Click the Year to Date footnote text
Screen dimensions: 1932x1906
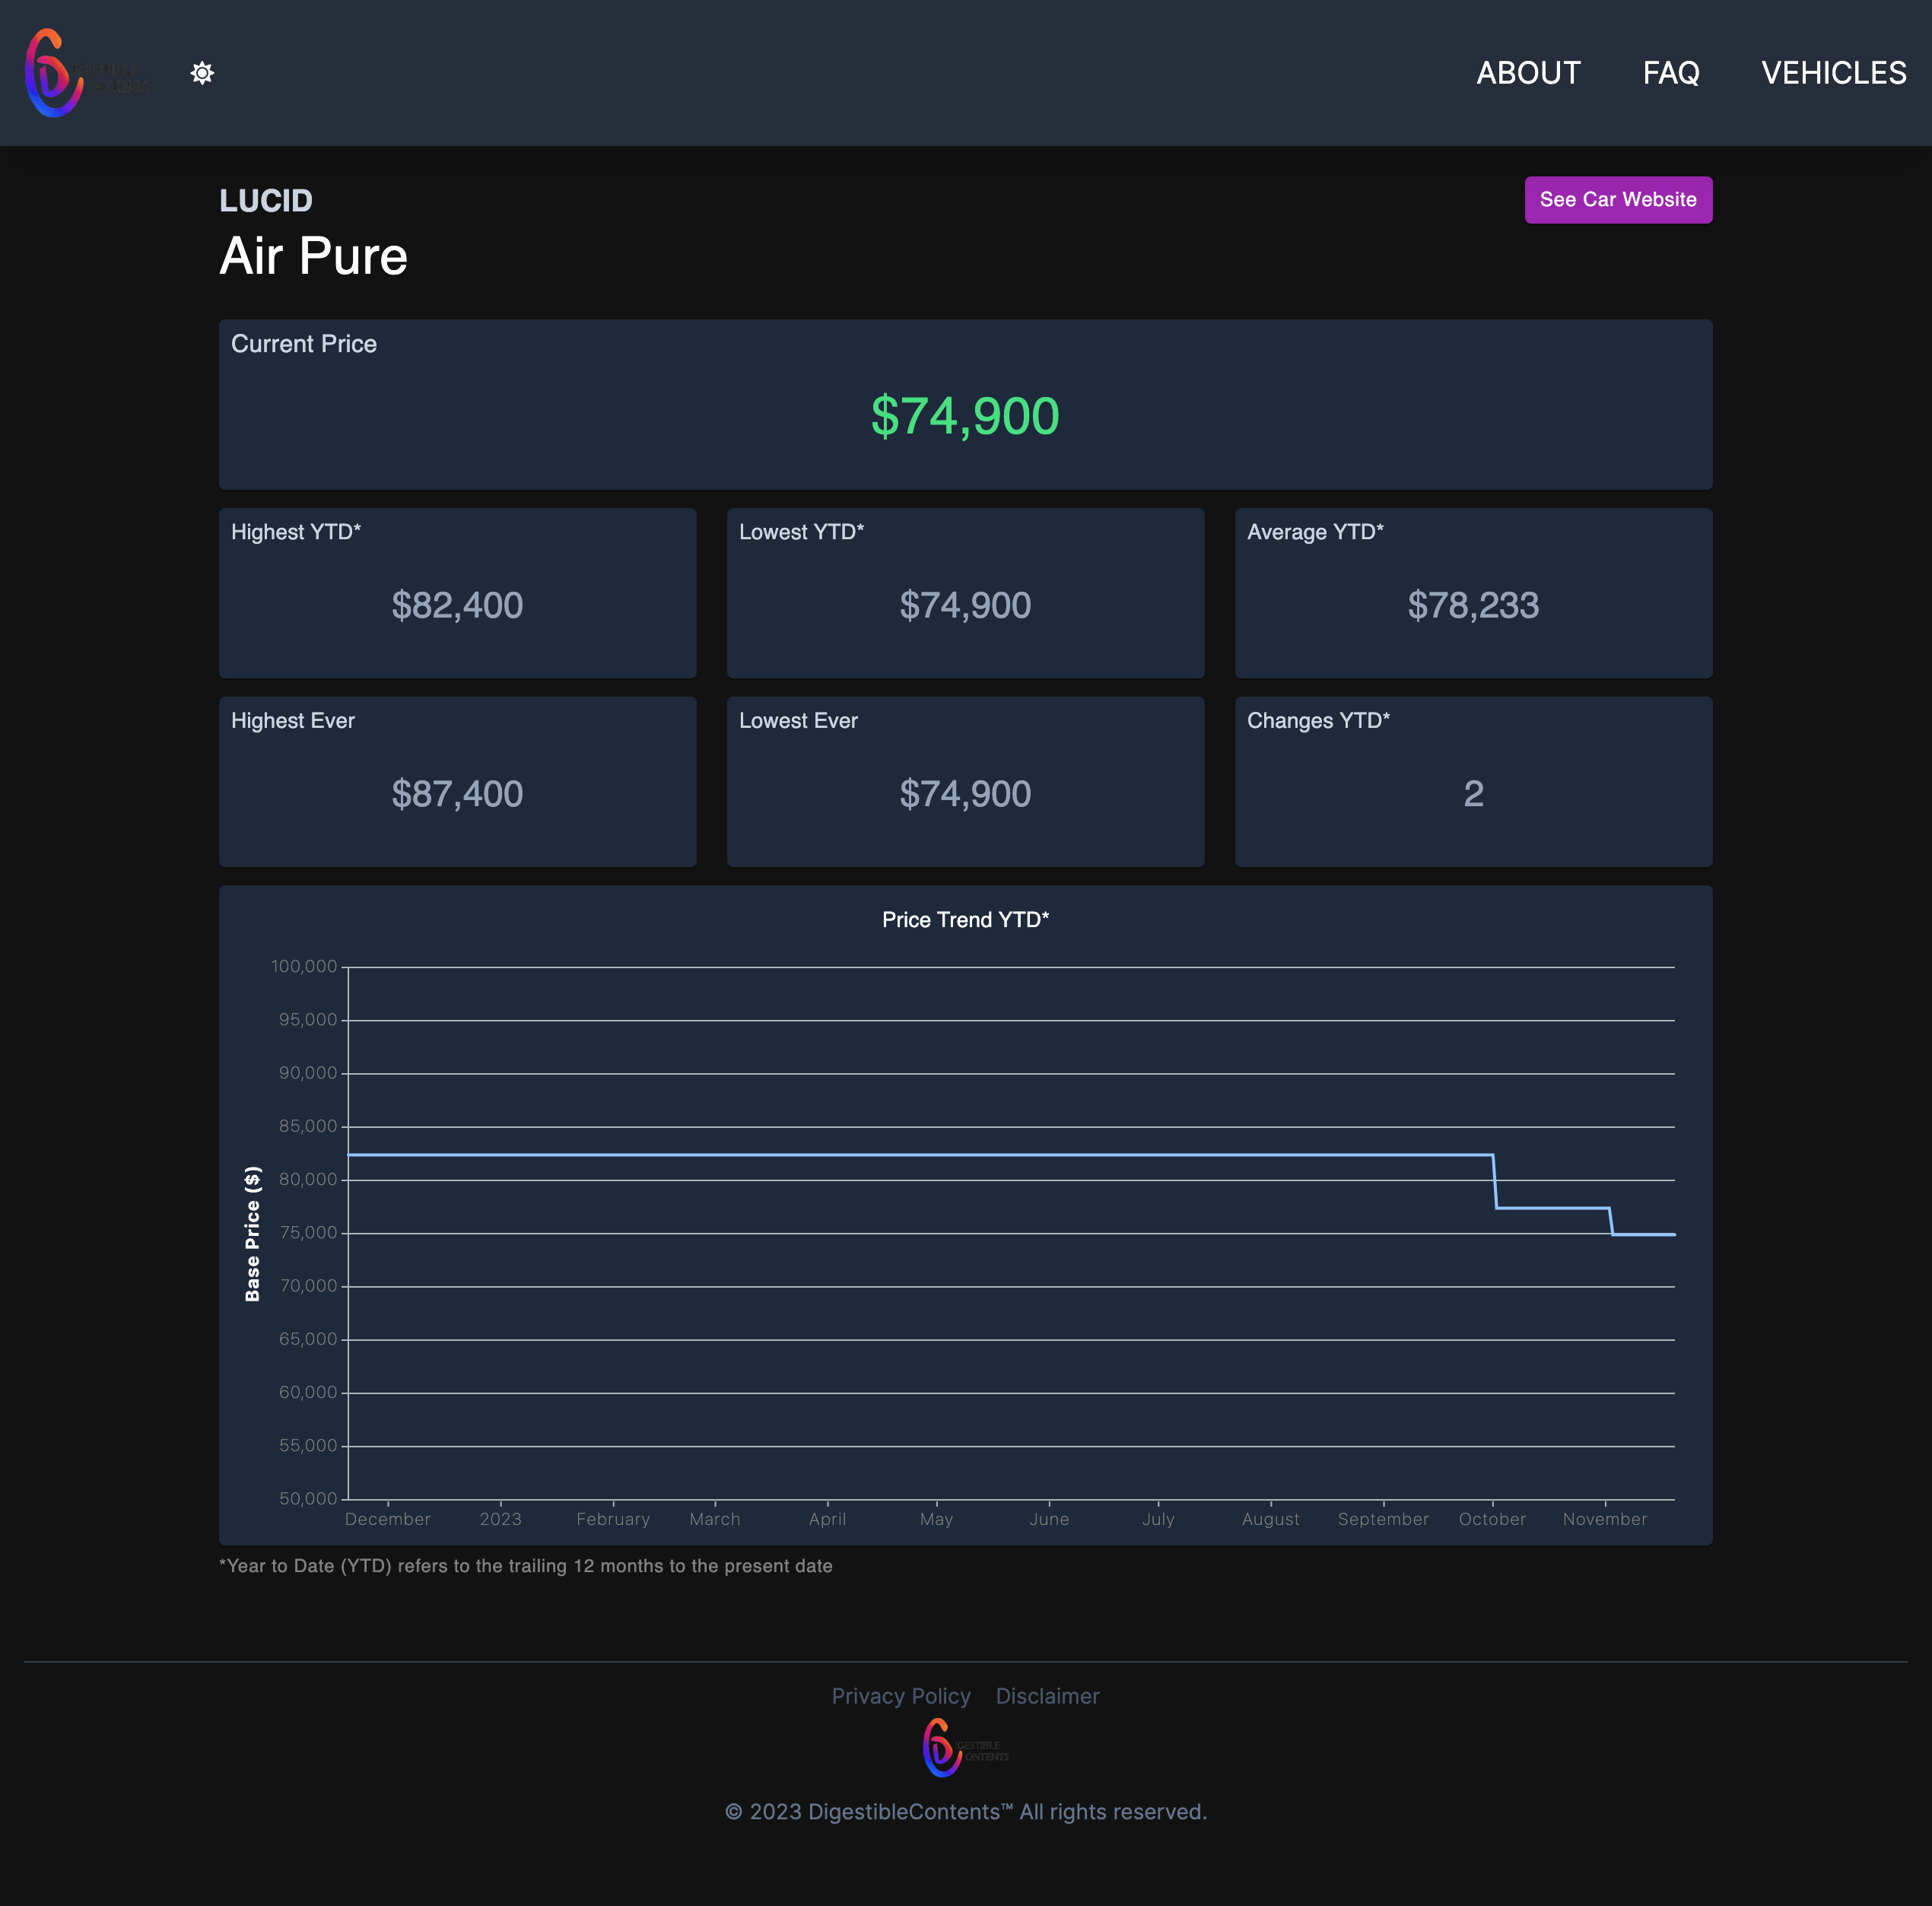[526, 1566]
